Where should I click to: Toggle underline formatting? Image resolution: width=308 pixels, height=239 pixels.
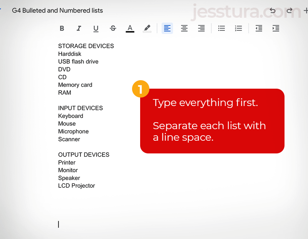click(x=96, y=29)
